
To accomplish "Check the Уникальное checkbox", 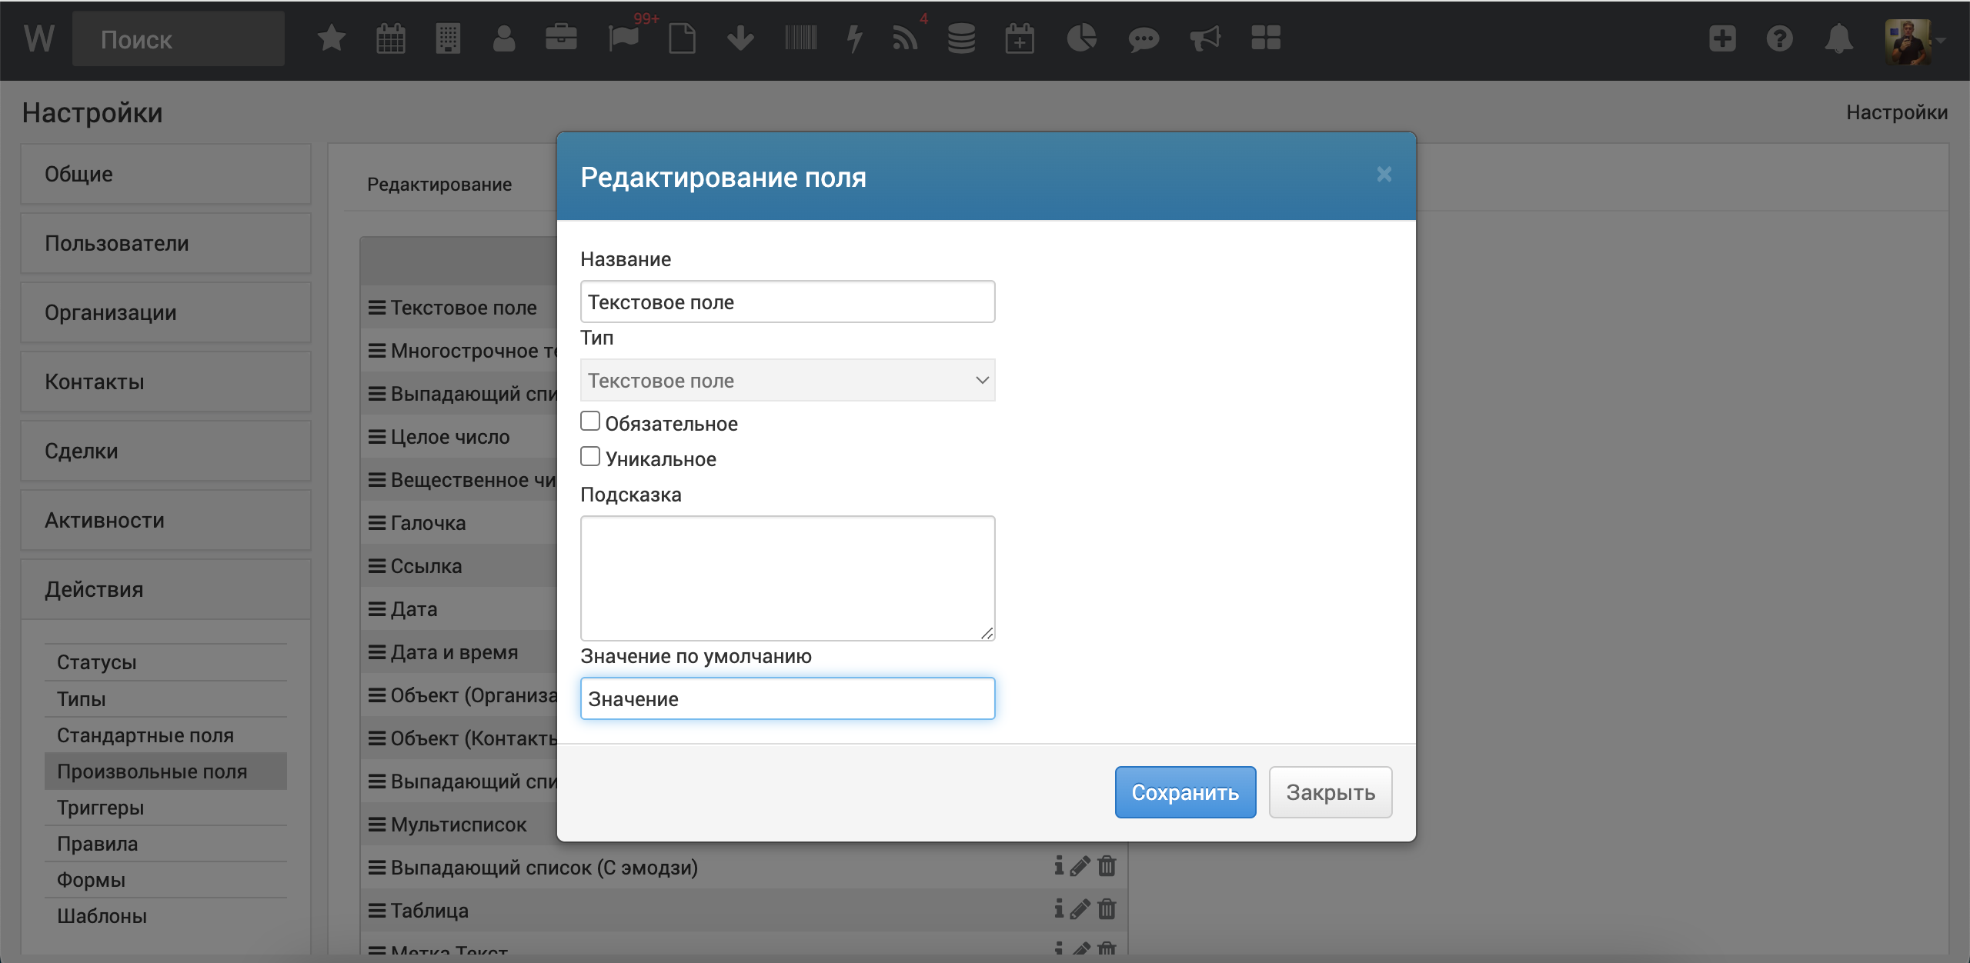I will click(x=590, y=457).
